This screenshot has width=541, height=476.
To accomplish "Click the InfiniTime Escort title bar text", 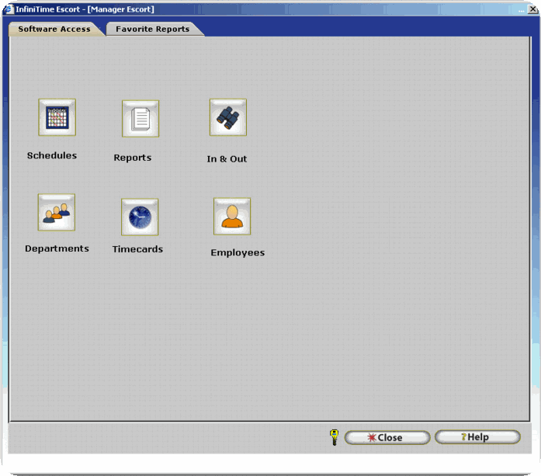I will tap(85, 9).
